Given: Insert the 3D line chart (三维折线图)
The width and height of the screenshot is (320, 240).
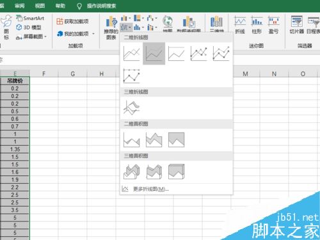Looking at the screenshot, I should click(131, 108).
